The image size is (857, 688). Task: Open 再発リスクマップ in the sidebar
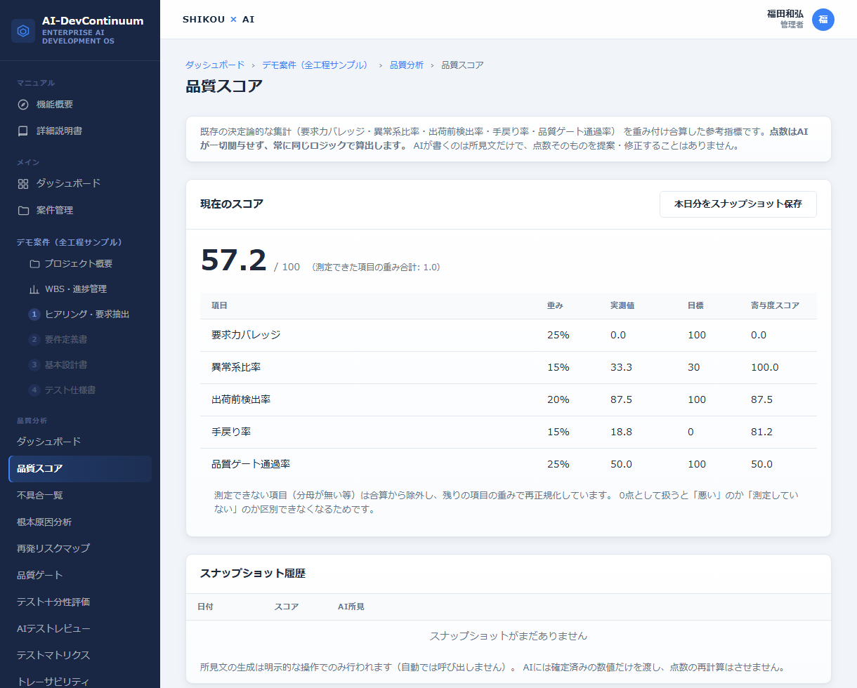point(80,548)
